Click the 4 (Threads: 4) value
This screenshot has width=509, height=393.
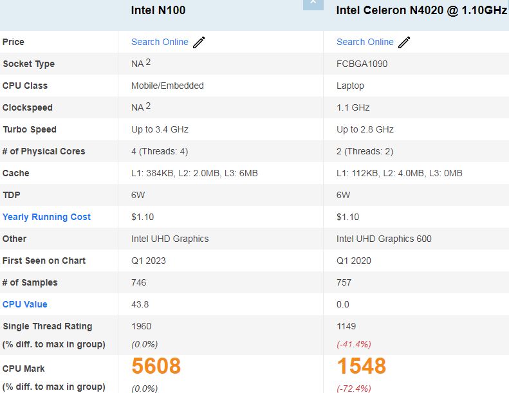click(x=160, y=152)
